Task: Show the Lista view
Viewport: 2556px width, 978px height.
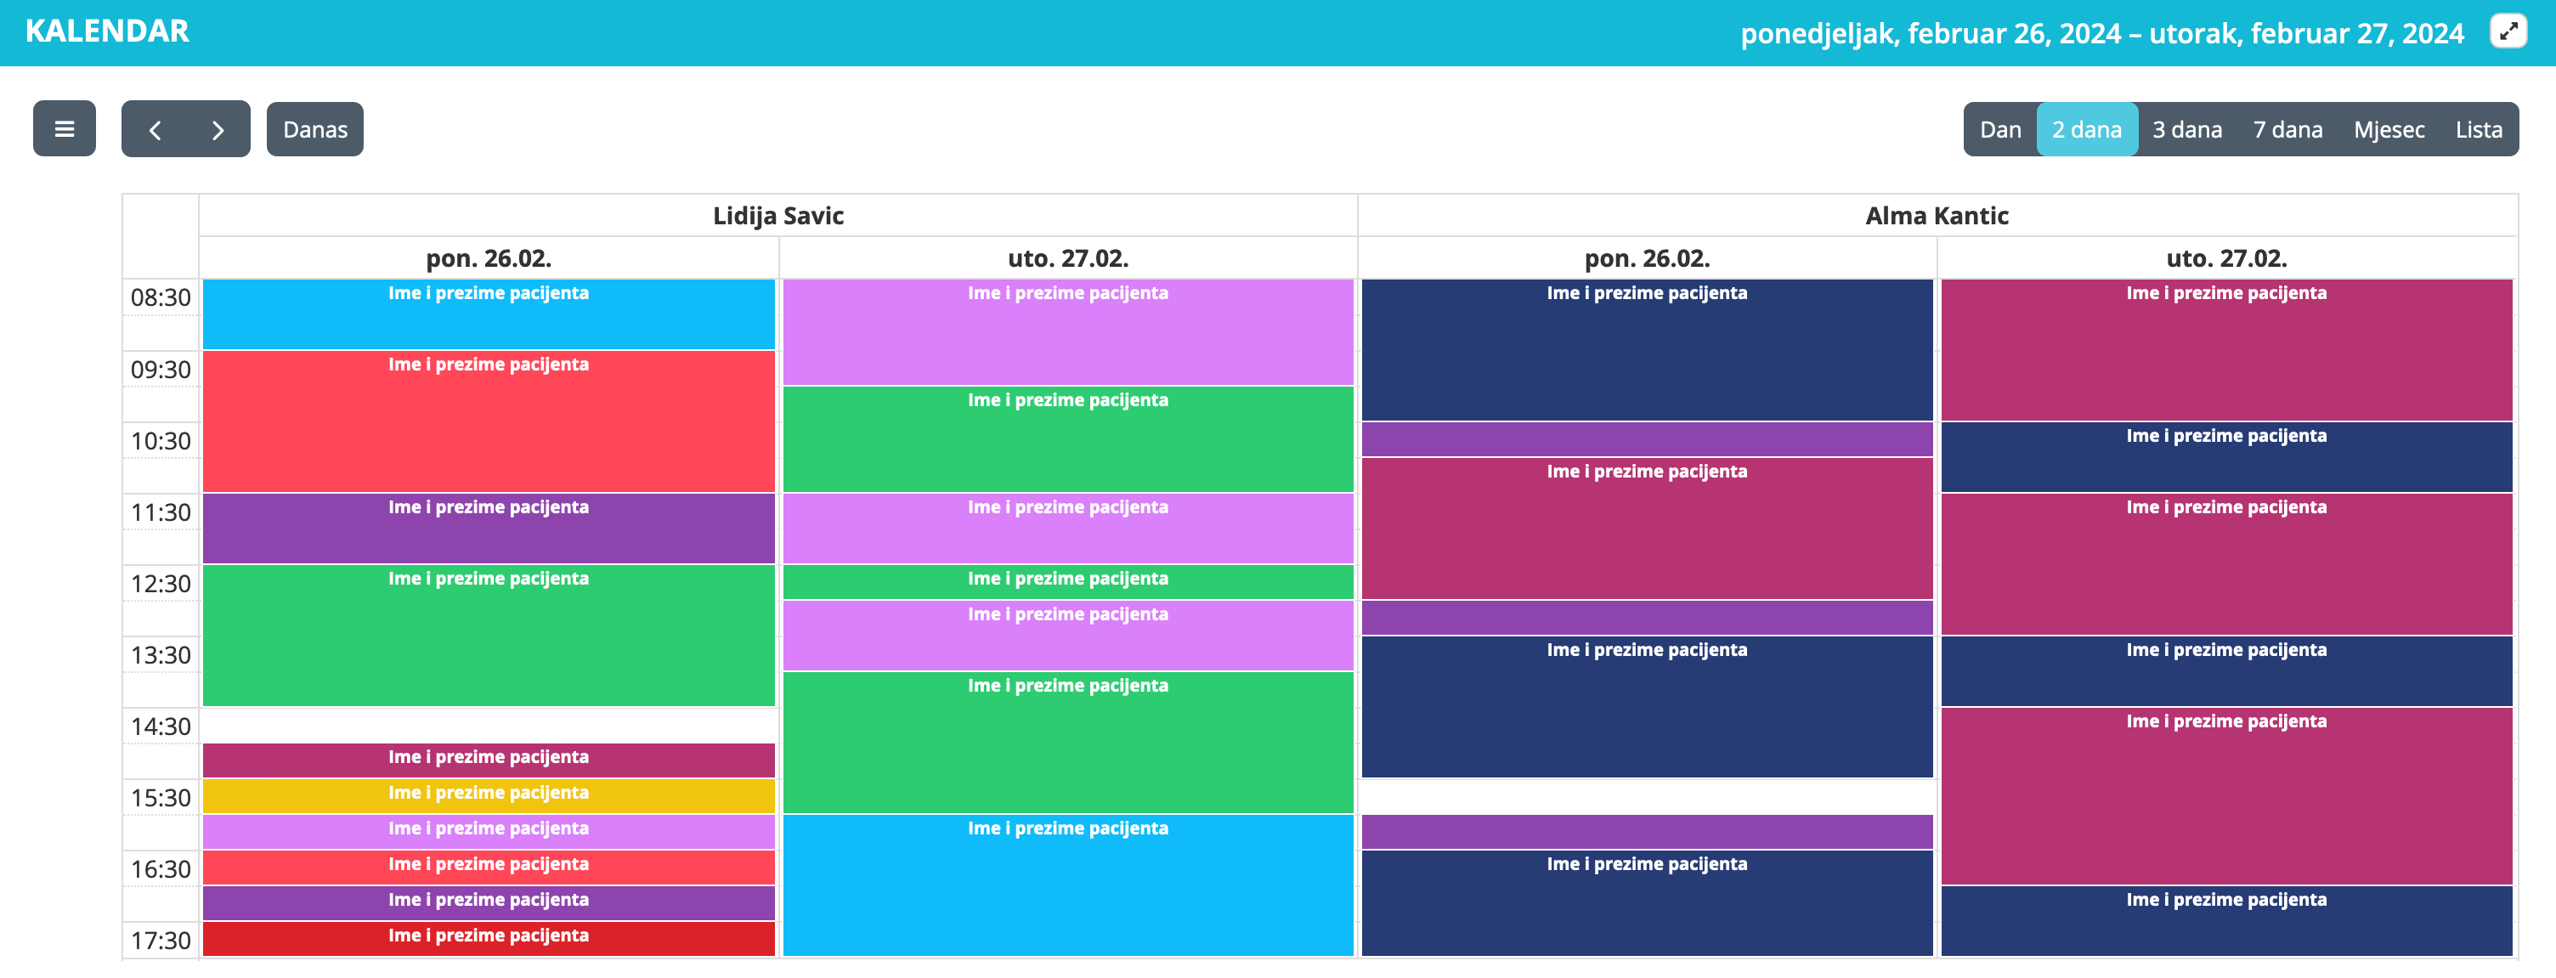Action: pos(2478,130)
